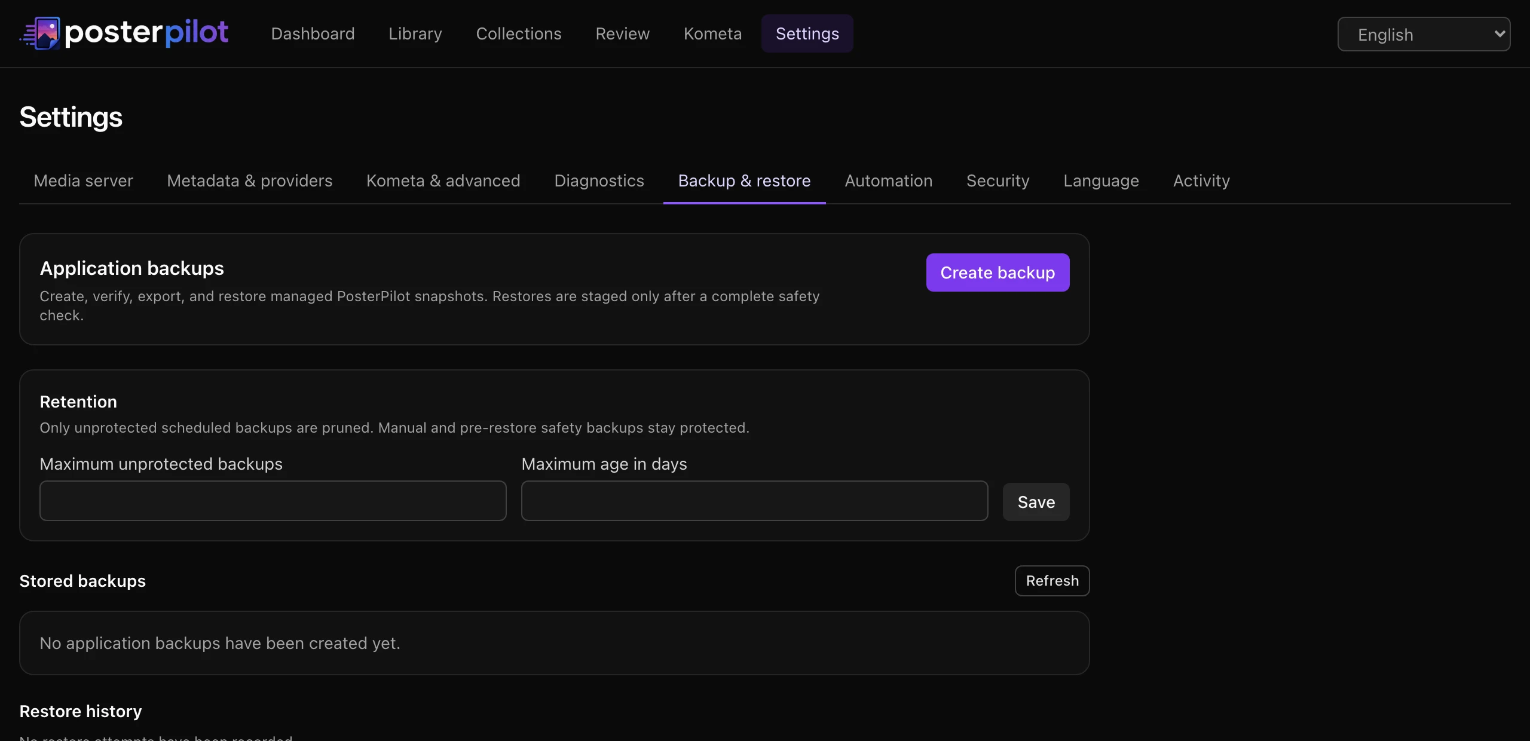This screenshot has width=1530, height=741.
Task: Click the Create backup button
Action: pyautogui.click(x=997, y=272)
